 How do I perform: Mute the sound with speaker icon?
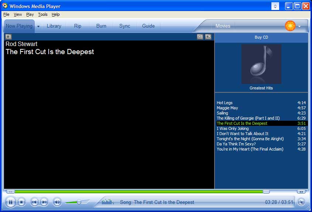click(57, 202)
